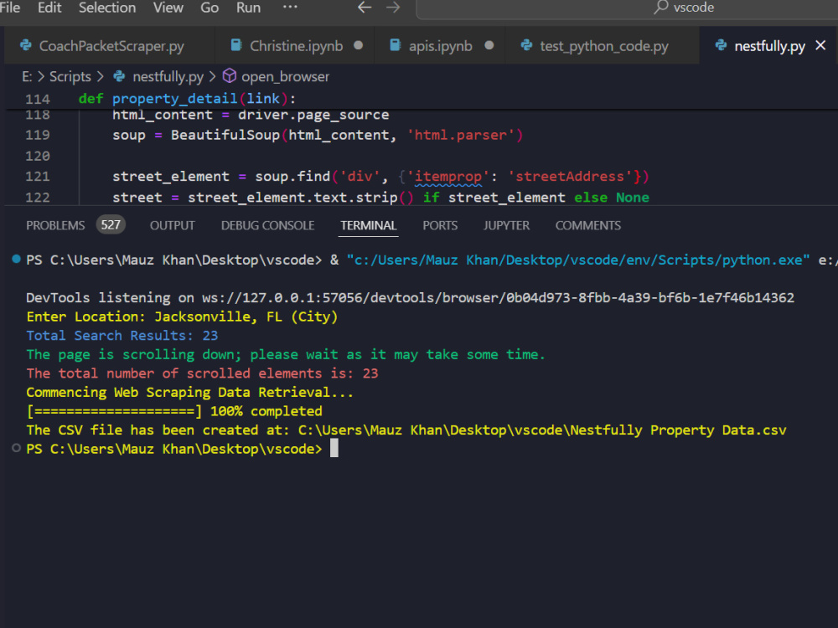
Task: Expand the overflow menu ellipsis
Action: point(290,7)
